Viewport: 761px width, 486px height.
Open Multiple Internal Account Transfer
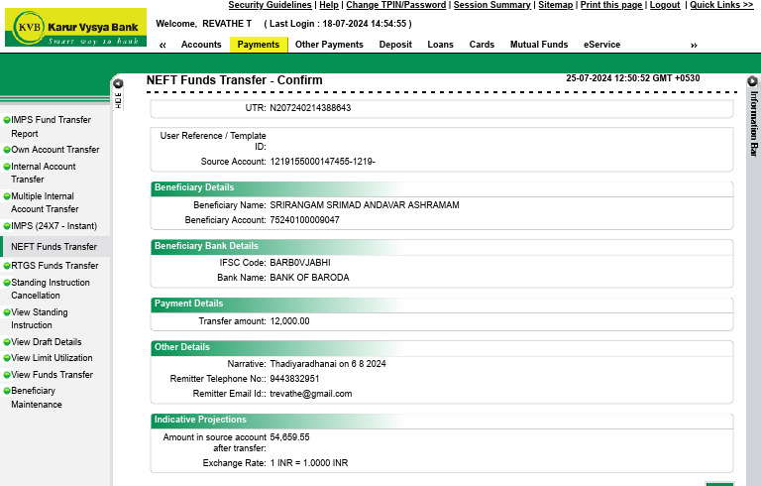[x=45, y=202]
